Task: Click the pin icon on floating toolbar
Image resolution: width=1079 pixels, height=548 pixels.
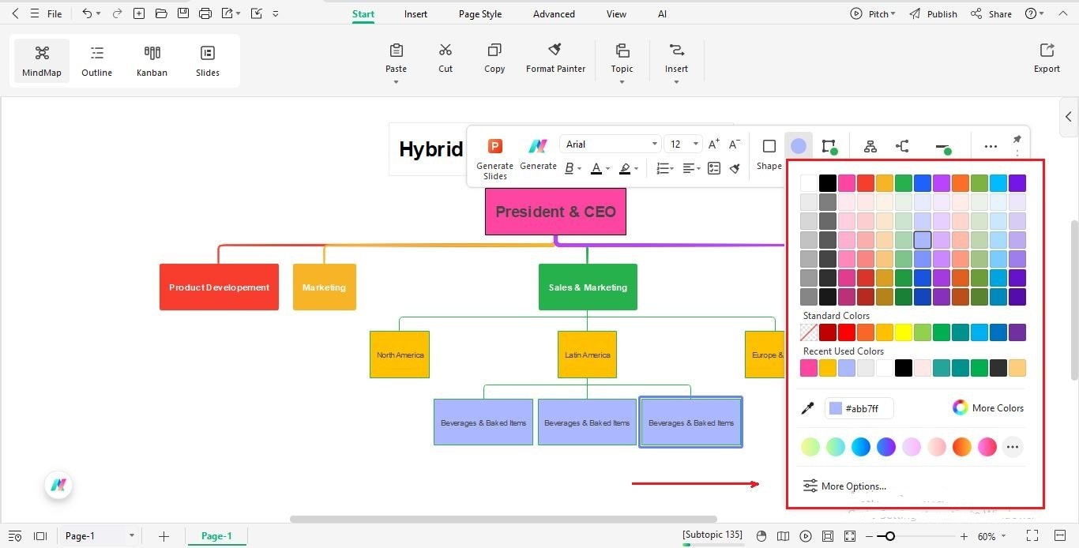Action: [1017, 140]
